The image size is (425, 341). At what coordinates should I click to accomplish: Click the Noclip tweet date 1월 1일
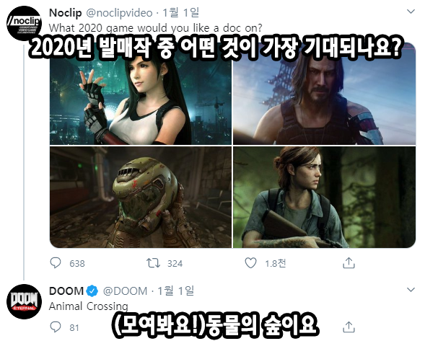(181, 13)
